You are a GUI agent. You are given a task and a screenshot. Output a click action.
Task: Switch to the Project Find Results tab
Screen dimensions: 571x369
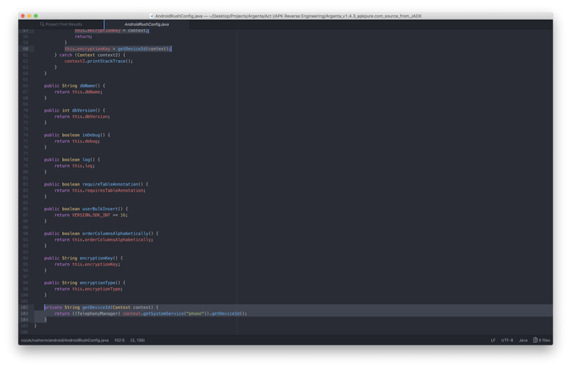point(63,24)
